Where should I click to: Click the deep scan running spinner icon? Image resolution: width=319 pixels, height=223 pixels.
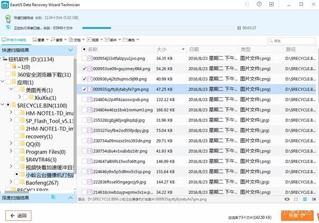[x=8, y=27]
